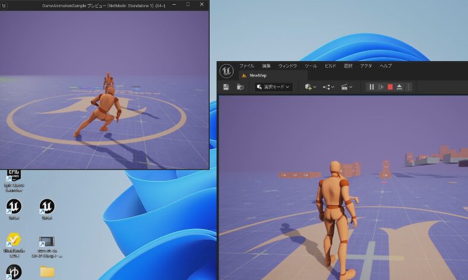468x280 pixels.
Task: Open the cinematics clapperboard dropdown
Action: point(346,87)
